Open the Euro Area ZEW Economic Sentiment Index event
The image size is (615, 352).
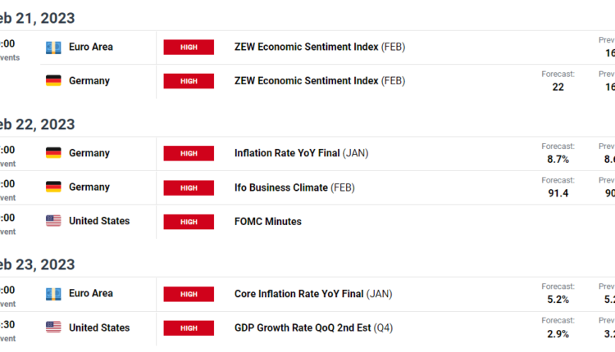click(307, 47)
